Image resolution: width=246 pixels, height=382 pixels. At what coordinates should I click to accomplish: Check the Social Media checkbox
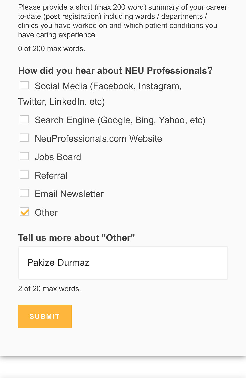24,85
